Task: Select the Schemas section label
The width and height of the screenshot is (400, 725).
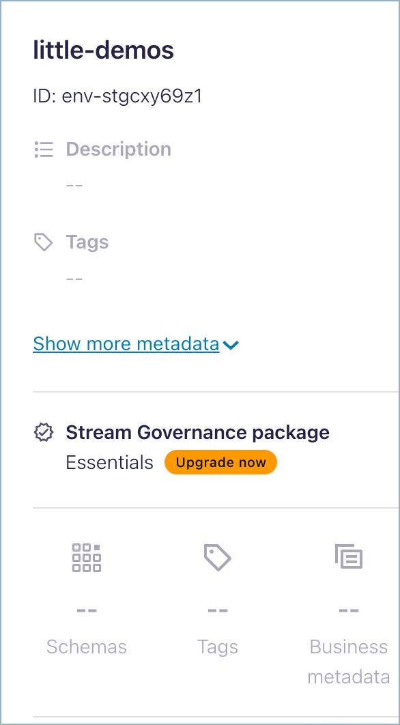Action: pos(87,646)
